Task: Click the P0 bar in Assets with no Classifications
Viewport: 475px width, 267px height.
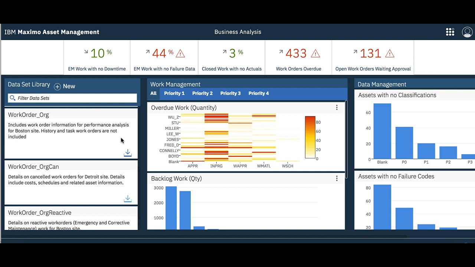Action: click(x=404, y=143)
